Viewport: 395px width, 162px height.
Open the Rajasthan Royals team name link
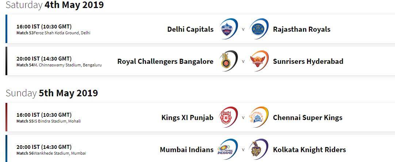(302, 29)
